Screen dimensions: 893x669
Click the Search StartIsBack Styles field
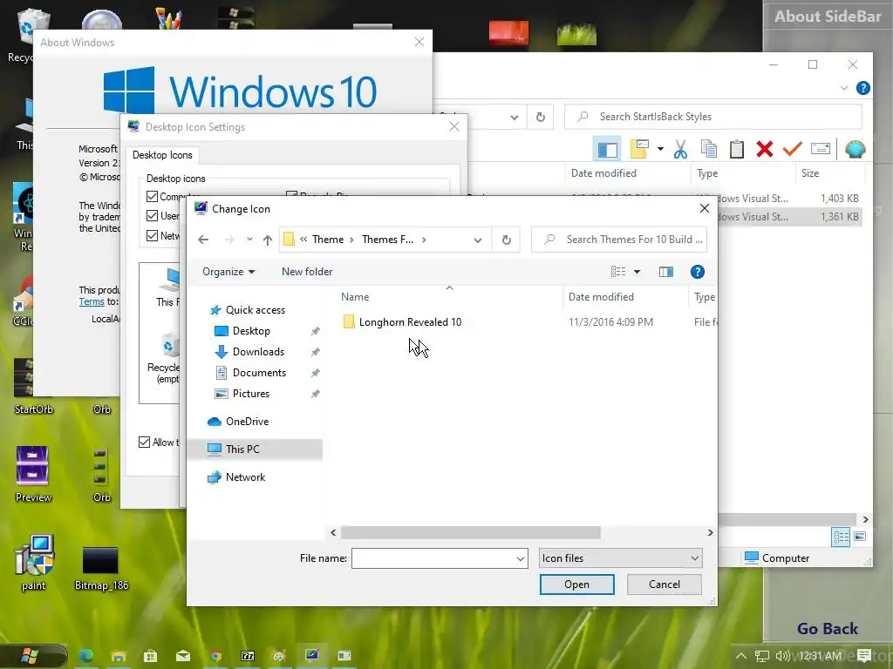pyautogui.click(x=713, y=117)
